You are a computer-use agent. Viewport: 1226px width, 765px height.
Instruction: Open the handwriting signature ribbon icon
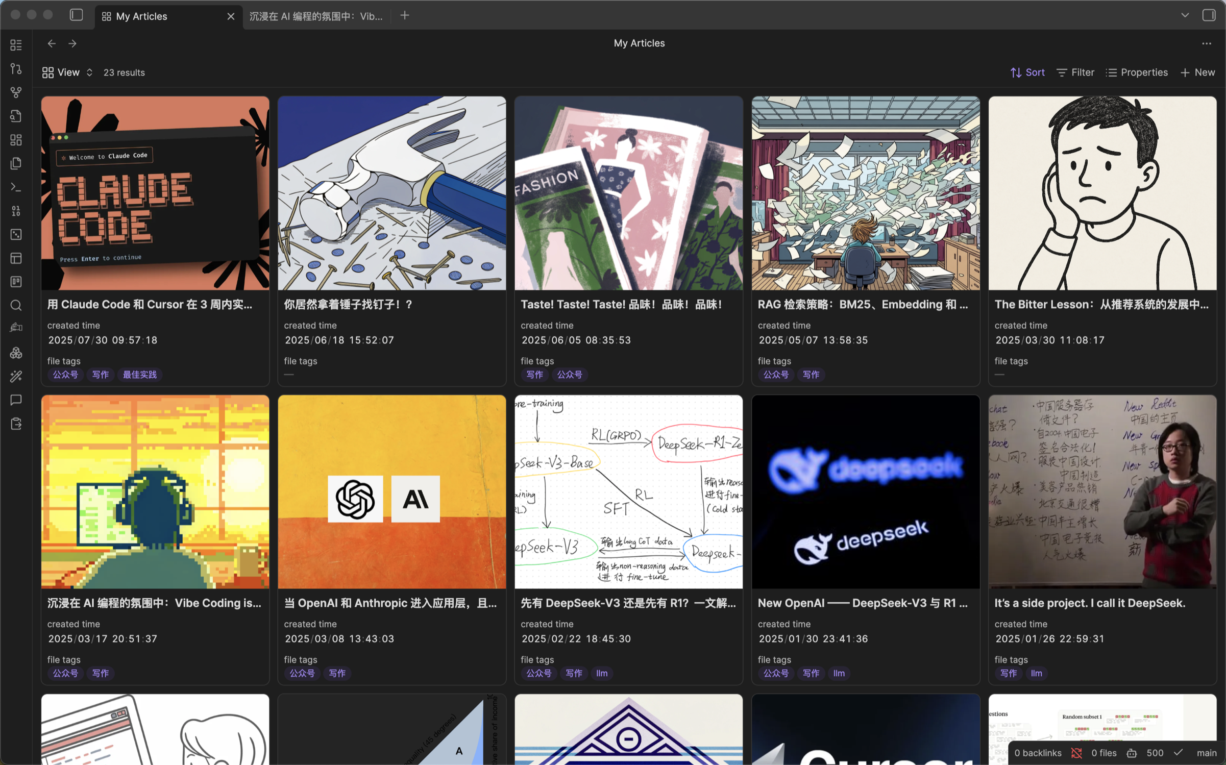(x=16, y=328)
